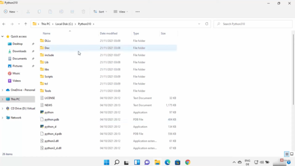Click Python310 breadcrumb segment

click(84, 24)
